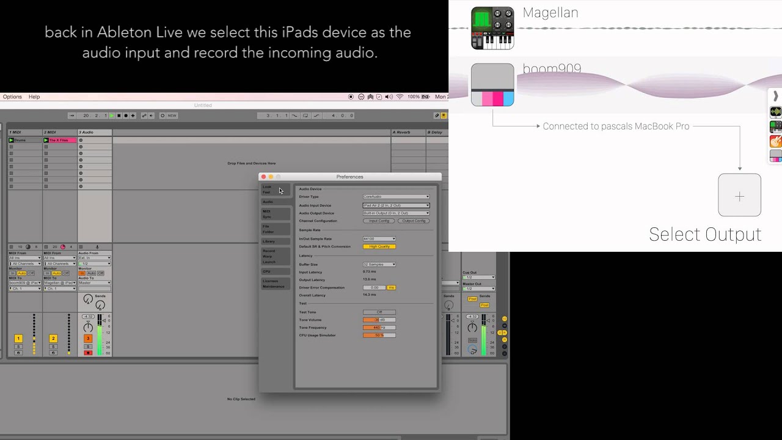The image size is (782, 440).
Task: Arm the 3 Audio track for recording
Action: 88,353
